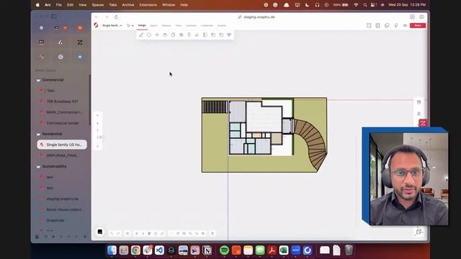Open the Trash in the Dock
This screenshot has width=461, height=259.
pos(349,250)
